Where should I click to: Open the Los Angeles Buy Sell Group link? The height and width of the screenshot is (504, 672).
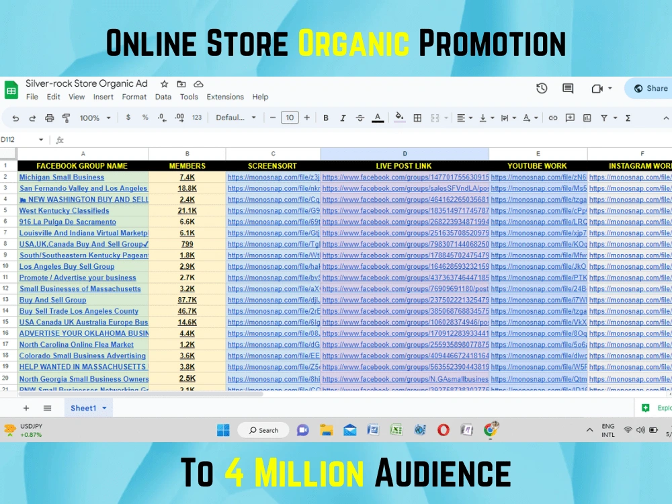pyautogui.click(x=67, y=266)
